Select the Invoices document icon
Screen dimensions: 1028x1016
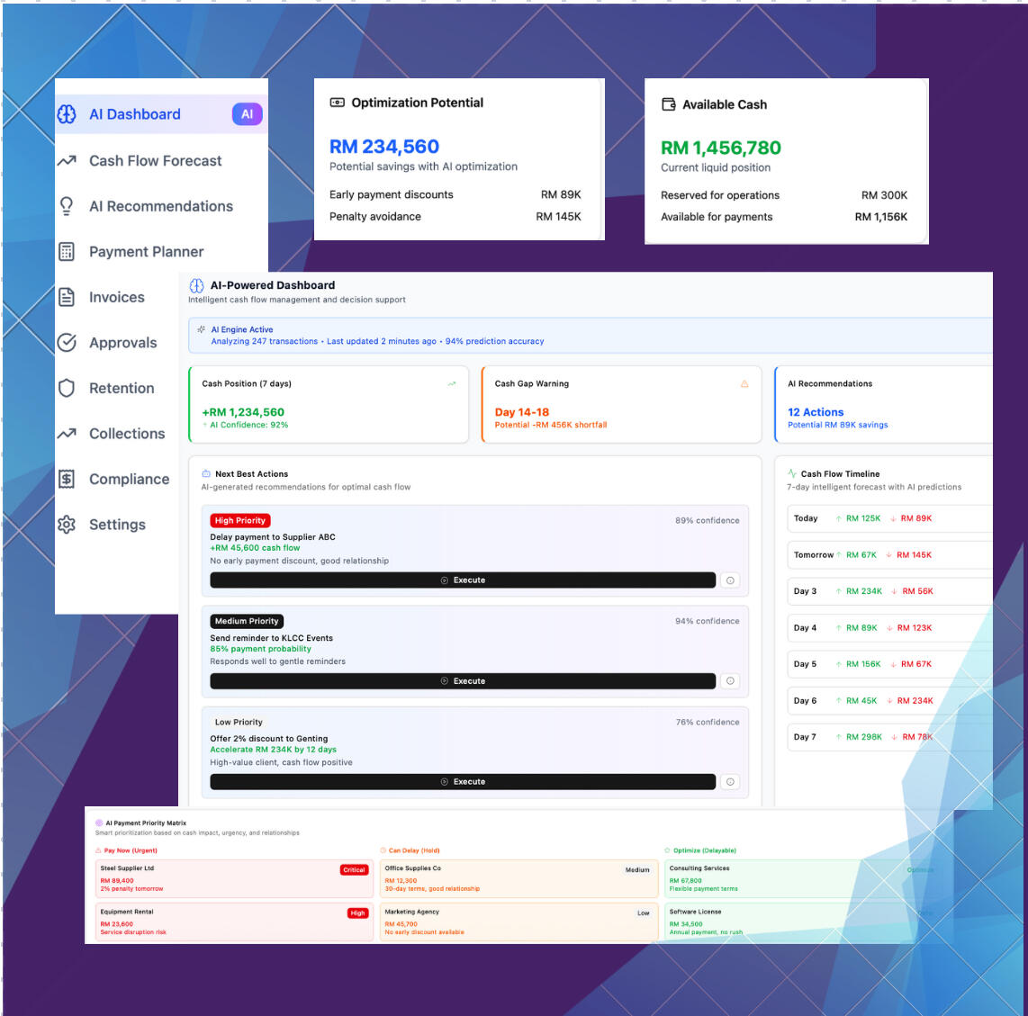coord(67,297)
